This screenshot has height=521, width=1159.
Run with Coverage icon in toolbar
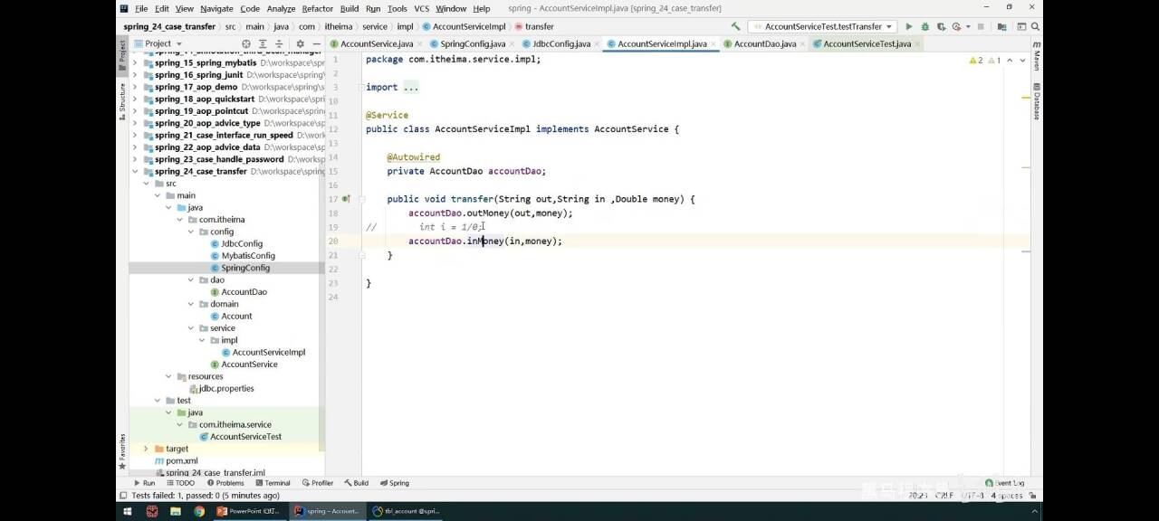pyautogui.click(x=941, y=27)
